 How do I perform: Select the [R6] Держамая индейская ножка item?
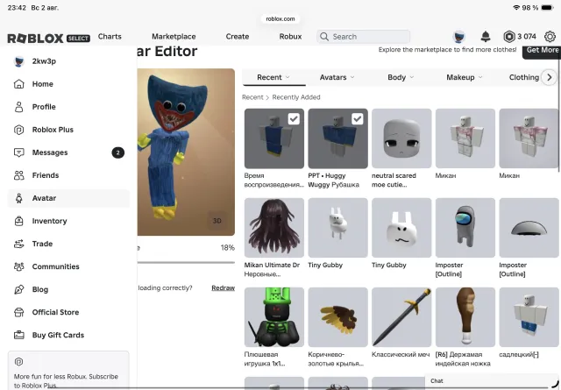click(x=465, y=317)
